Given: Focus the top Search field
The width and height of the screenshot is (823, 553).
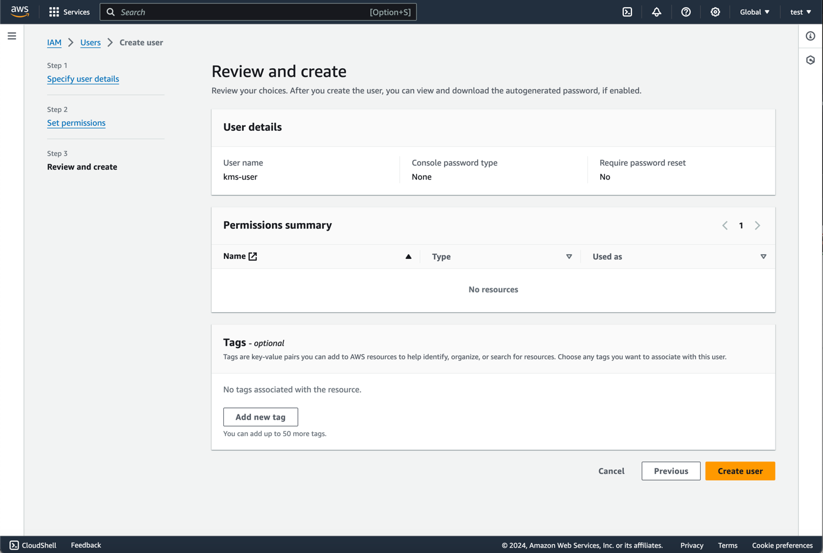Looking at the screenshot, I should (x=258, y=12).
